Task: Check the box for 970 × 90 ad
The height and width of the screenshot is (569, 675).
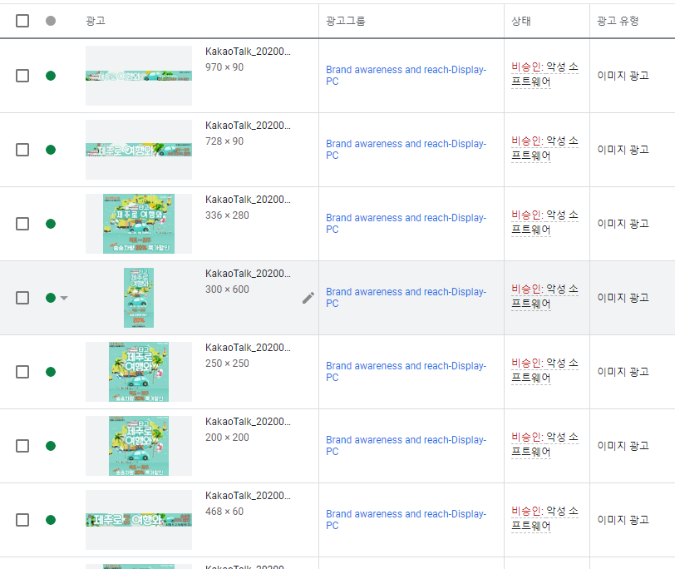Action: tap(22, 76)
